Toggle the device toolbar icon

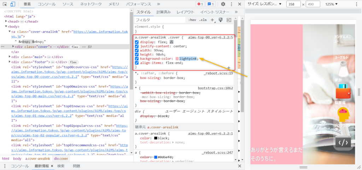12,4
